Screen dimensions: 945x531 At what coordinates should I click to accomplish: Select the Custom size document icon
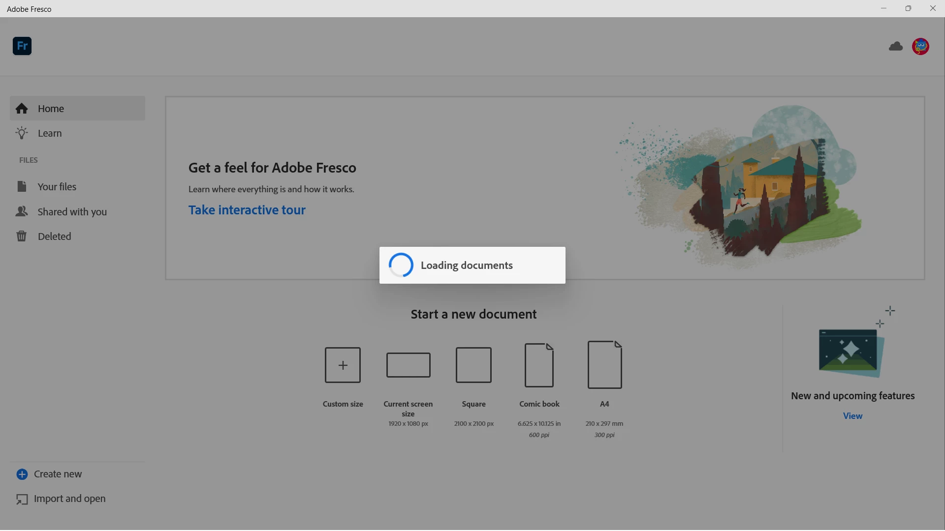[343, 365]
